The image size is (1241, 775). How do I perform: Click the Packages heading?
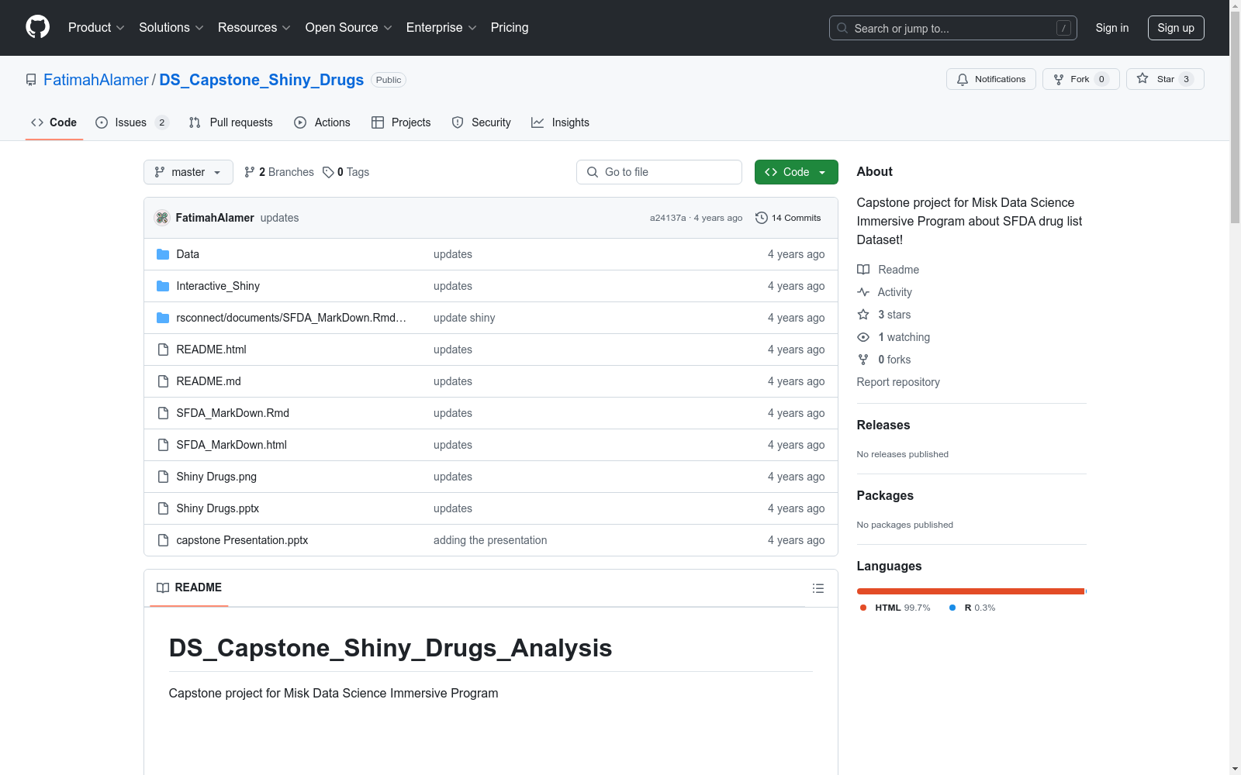pos(885,495)
